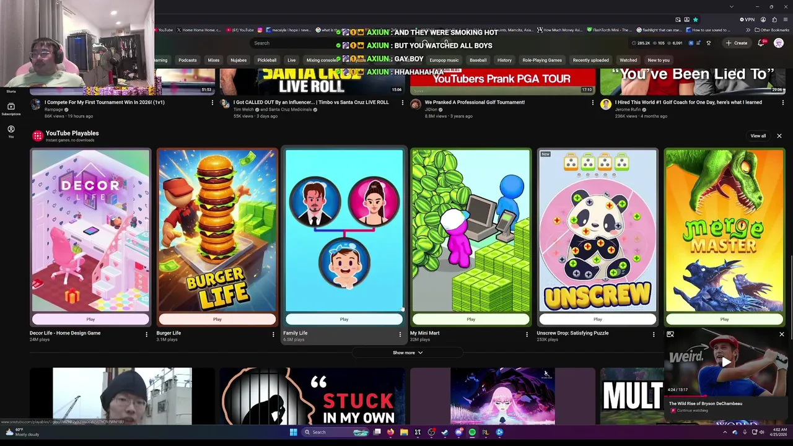Click the Create button
The width and height of the screenshot is (793, 446).
click(x=737, y=43)
